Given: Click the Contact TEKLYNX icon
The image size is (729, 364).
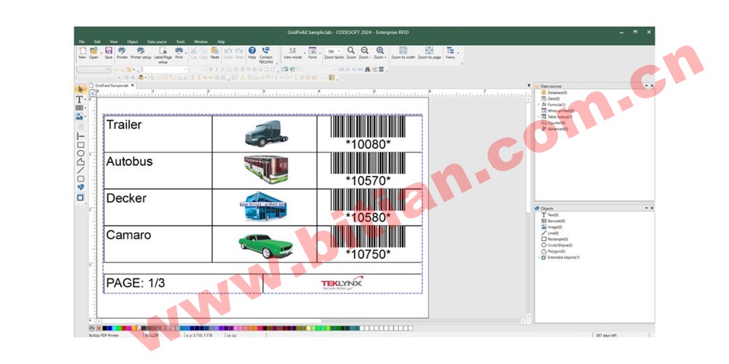Looking at the screenshot, I should [266, 55].
